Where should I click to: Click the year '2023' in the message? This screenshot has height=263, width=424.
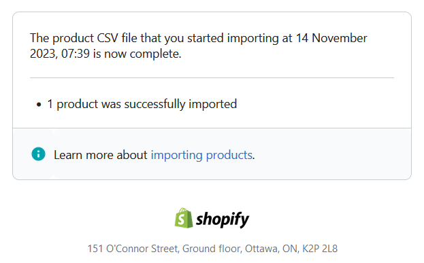pos(43,54)
